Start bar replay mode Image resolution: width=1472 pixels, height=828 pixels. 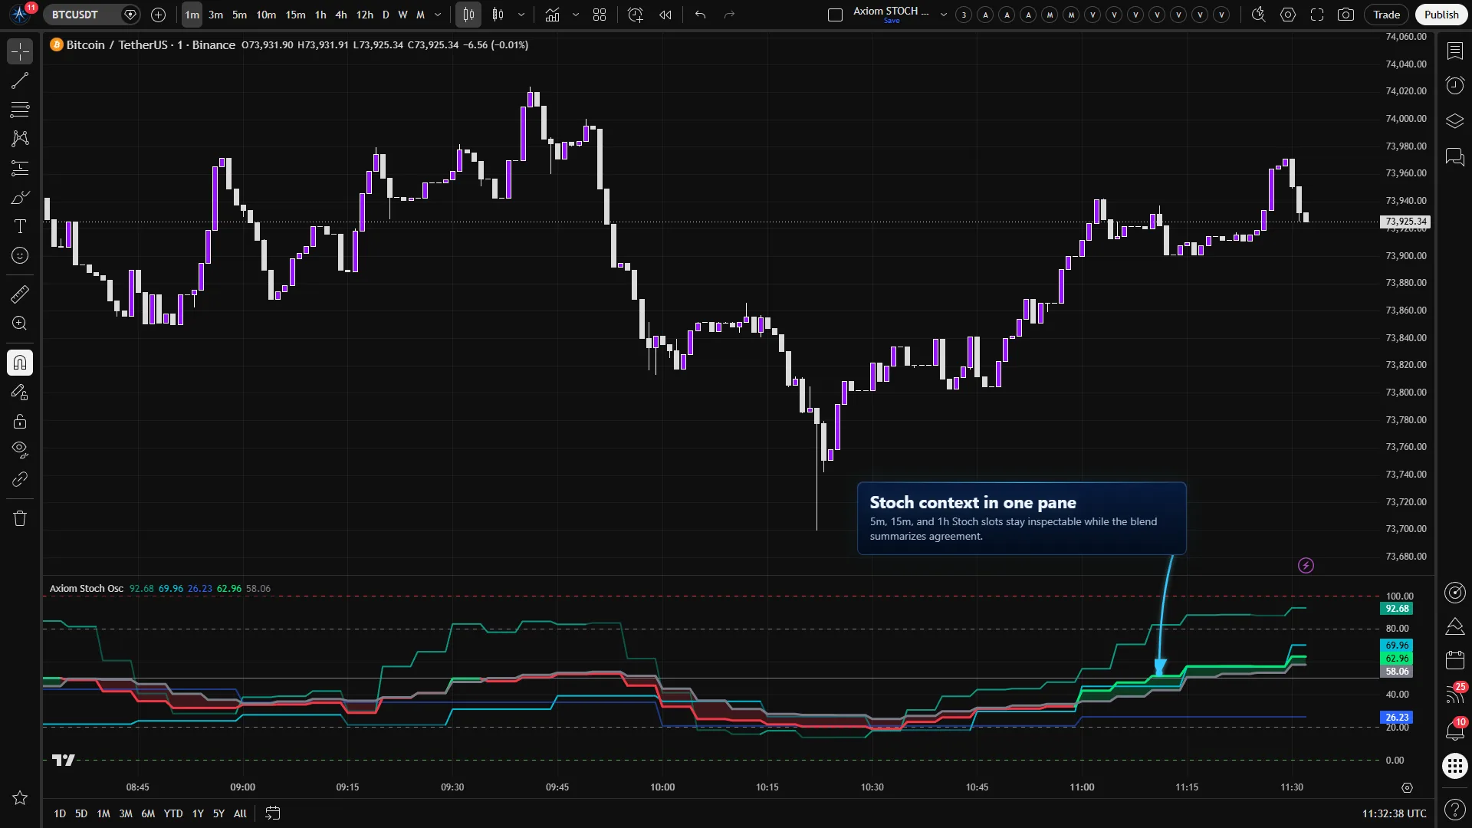[x=665, y=15]
